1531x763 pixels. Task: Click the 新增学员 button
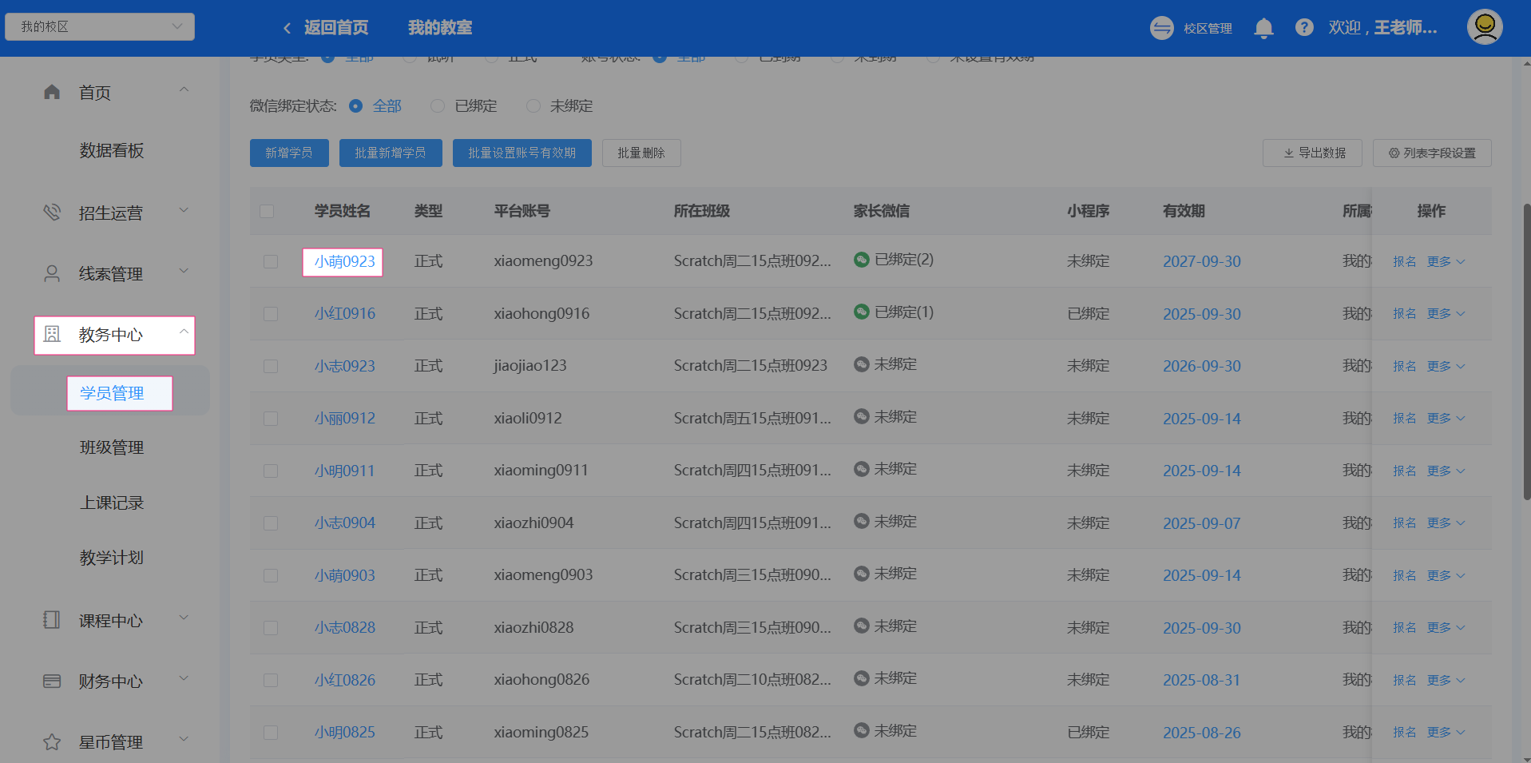click(x=289, y=153)
